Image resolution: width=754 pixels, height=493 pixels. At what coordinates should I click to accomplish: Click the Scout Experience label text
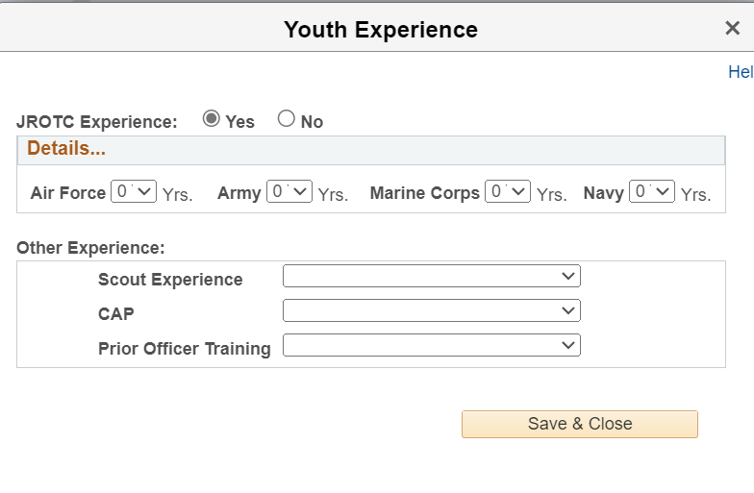(x=170, y=280)
